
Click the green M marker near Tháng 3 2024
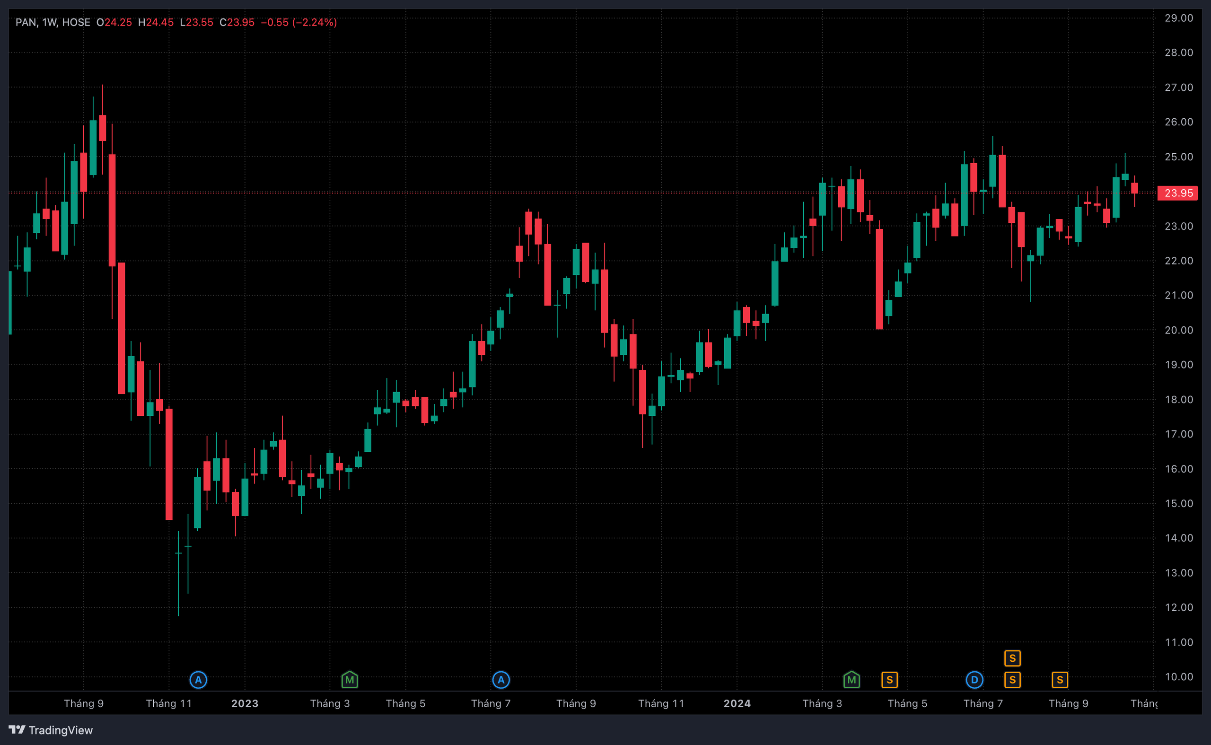click(x=851, y=680)
